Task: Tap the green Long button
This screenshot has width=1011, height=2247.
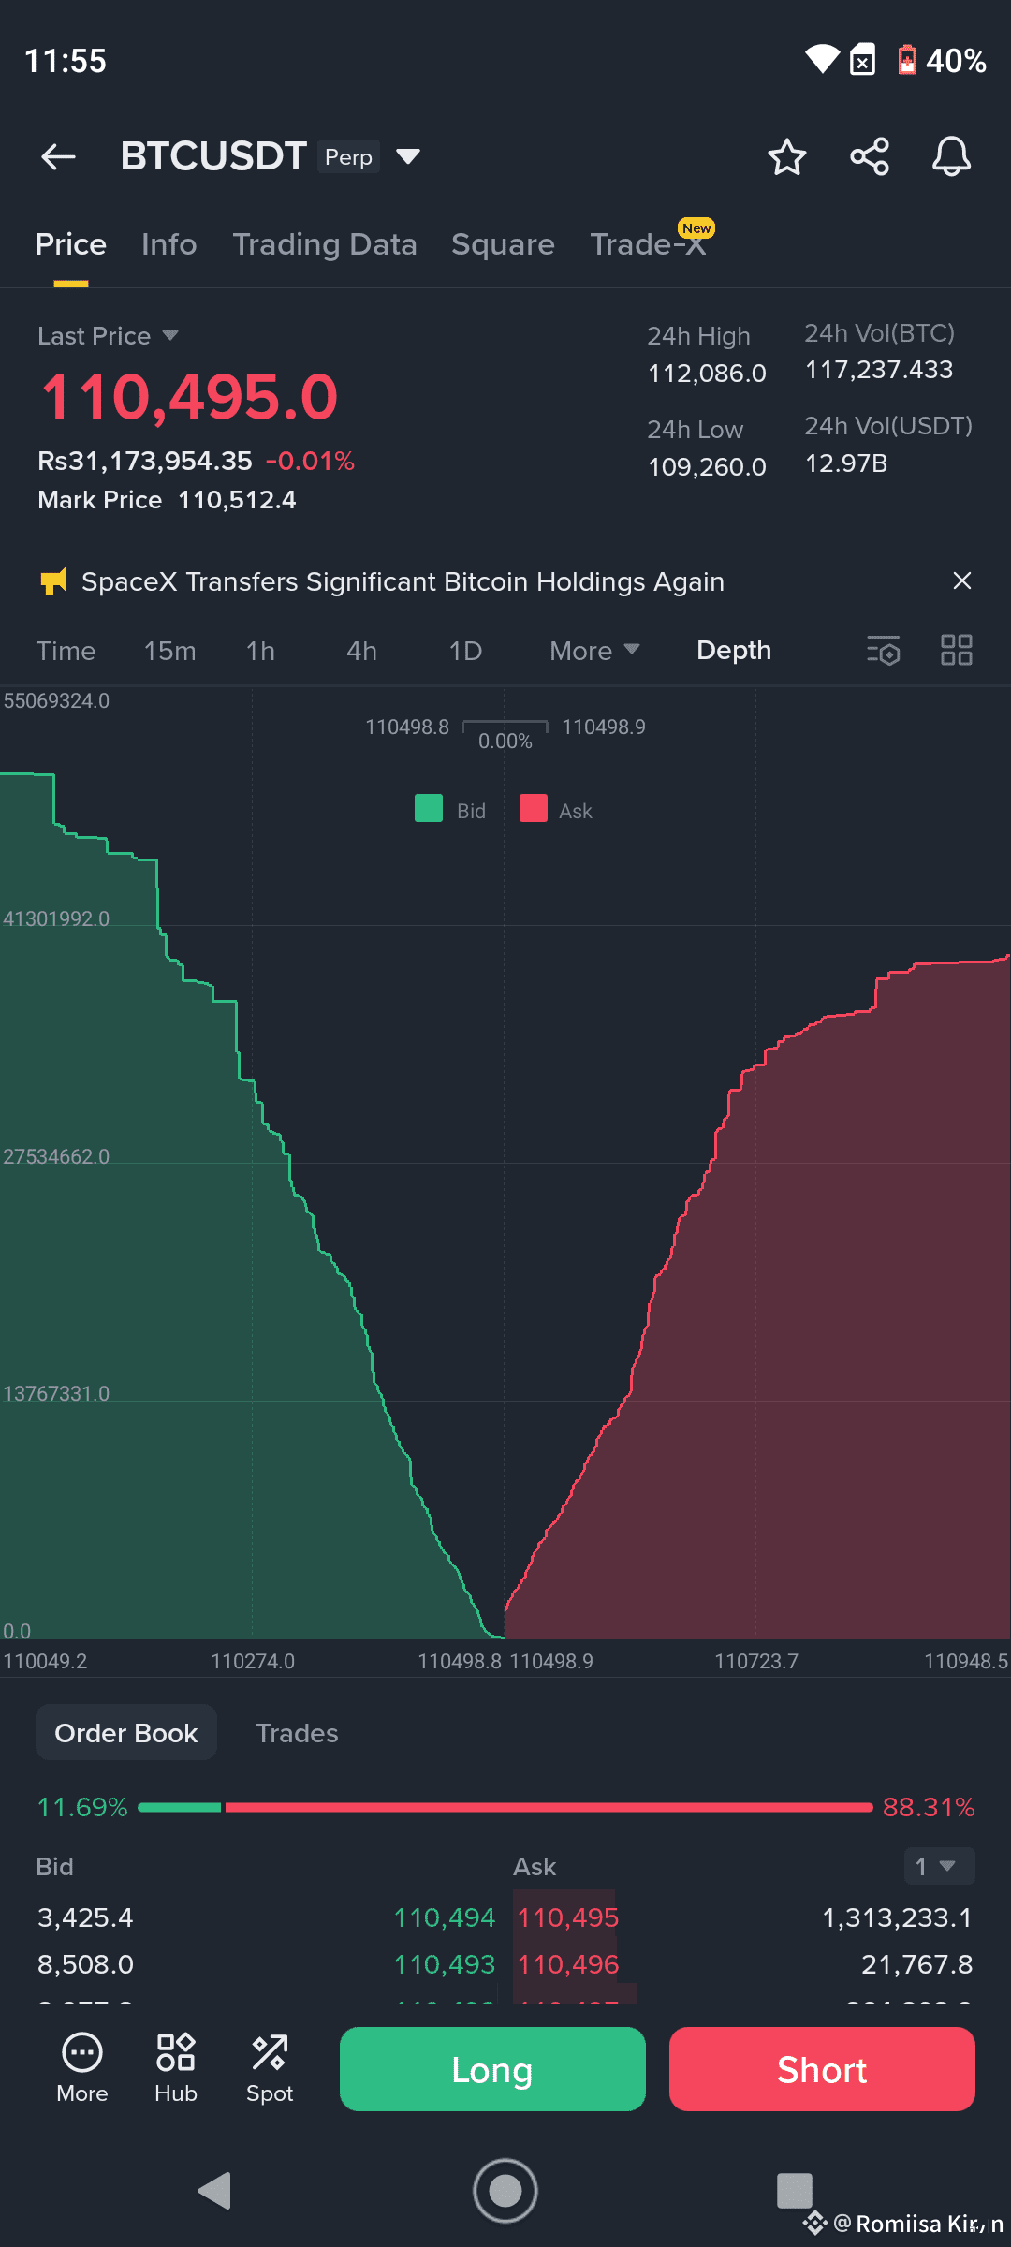Action: coord(492,2069)
